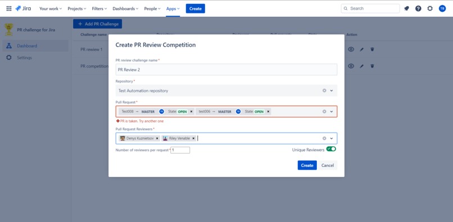Screen dimensions: 453x222
Task: Clear the Repository field selection
Action: [x=324, y=90]
